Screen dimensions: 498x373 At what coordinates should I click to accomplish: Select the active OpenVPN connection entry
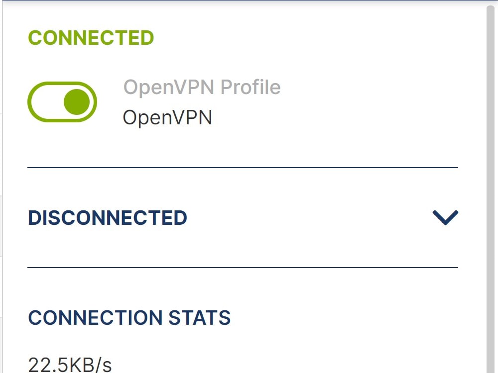click(167, 117)
